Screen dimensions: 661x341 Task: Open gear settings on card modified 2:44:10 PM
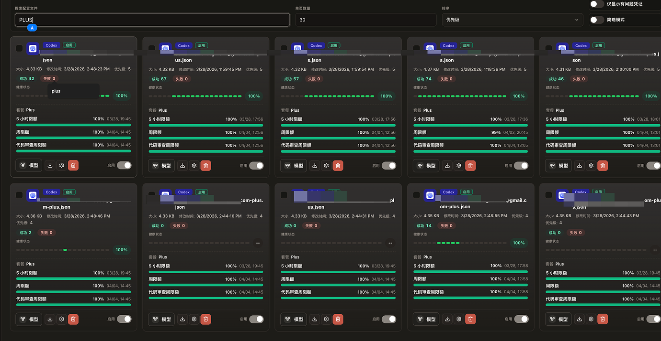point(194,319)
